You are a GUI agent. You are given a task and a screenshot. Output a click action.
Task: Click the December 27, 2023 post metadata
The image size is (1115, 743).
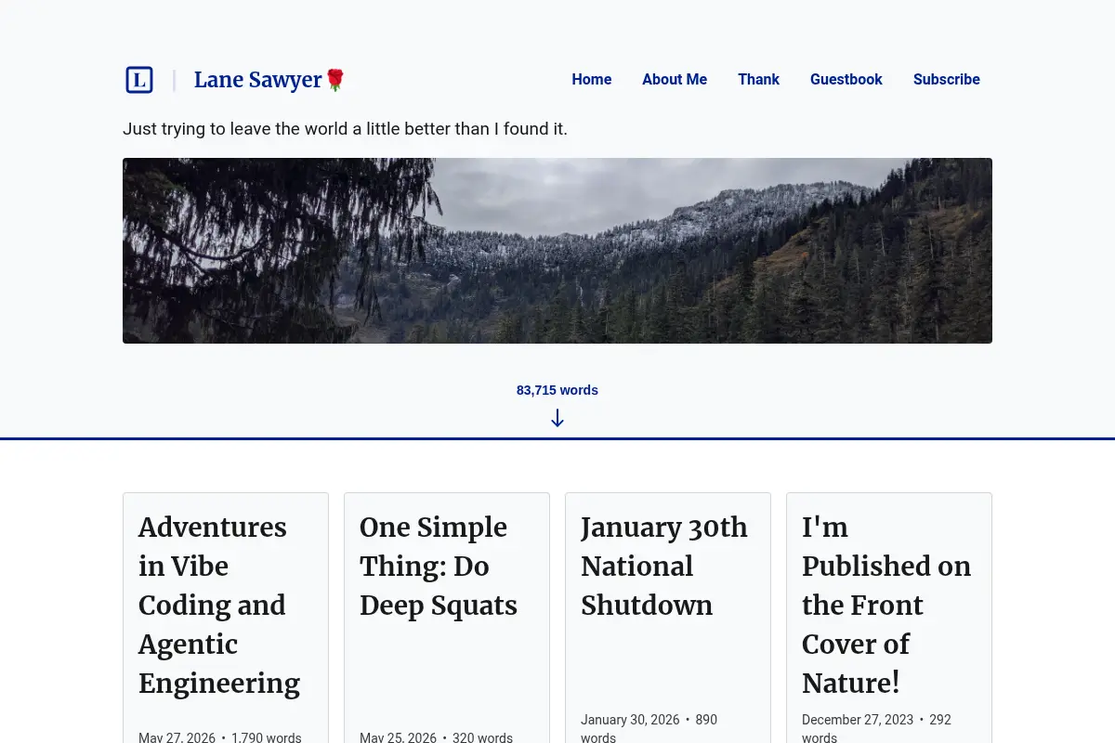click(876, 728)
